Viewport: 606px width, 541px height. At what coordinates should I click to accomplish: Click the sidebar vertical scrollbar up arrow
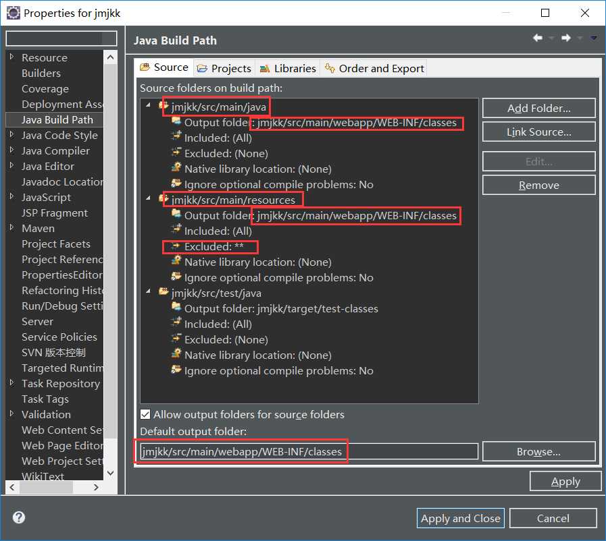pyautogui.click(x=111, y=57)
